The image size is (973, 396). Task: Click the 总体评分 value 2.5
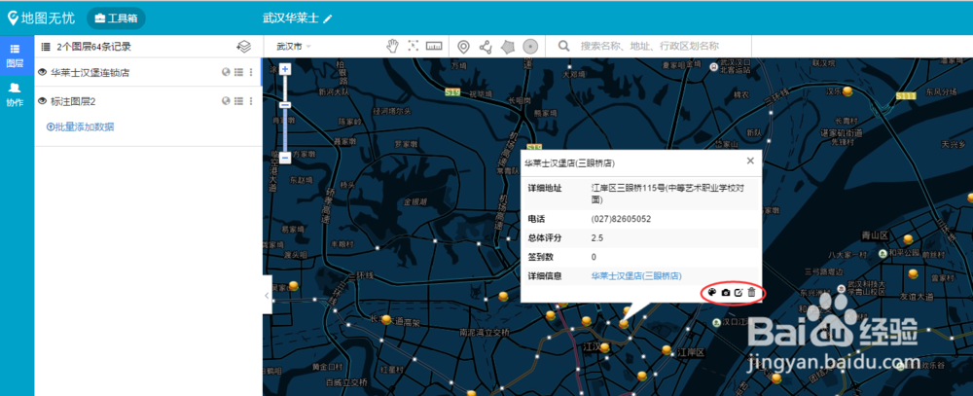coord(597,237)
